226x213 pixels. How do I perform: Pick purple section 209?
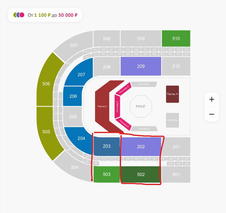point(141,66)
